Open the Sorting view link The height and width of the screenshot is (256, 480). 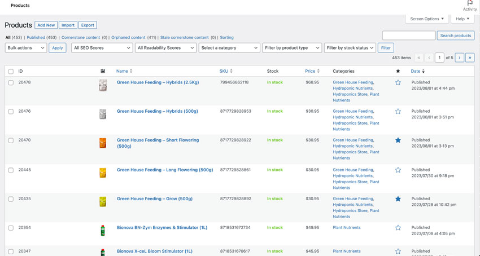(227, 37)
